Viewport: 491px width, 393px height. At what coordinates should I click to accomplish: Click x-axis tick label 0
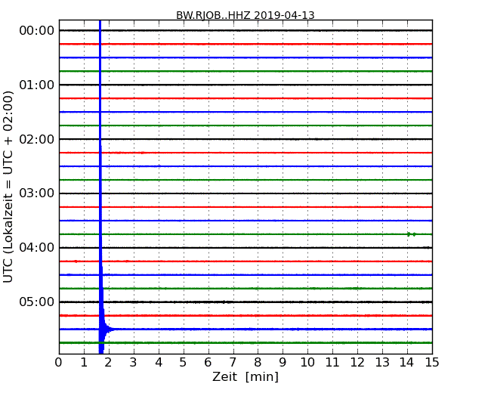[x=59, y=363]
